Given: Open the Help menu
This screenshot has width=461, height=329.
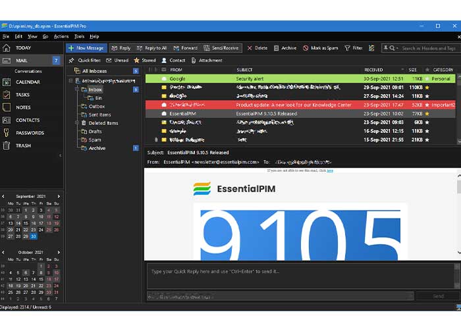Looking at the screenshot, I should pyautogui.click(x=94, y=36).
